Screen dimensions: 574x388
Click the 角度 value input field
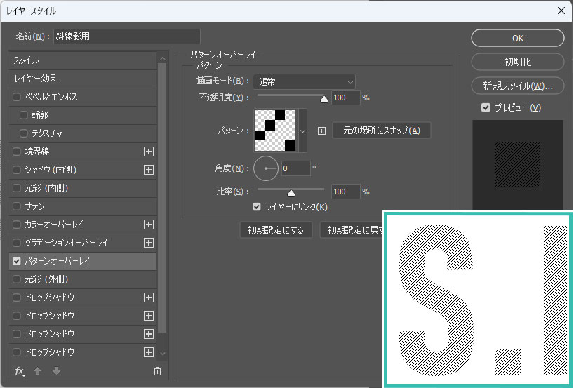[296, 168]
